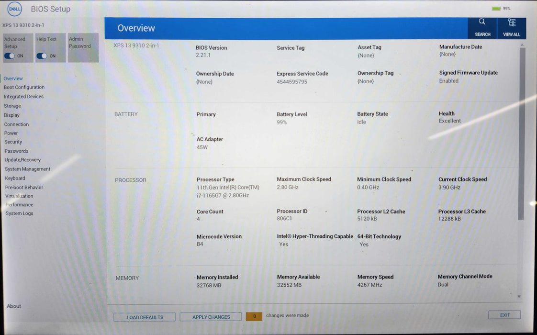The height and width of the screenshot is (335, 537).
Task: Click the Battery Level 99% value
Action: click(281, 123)
